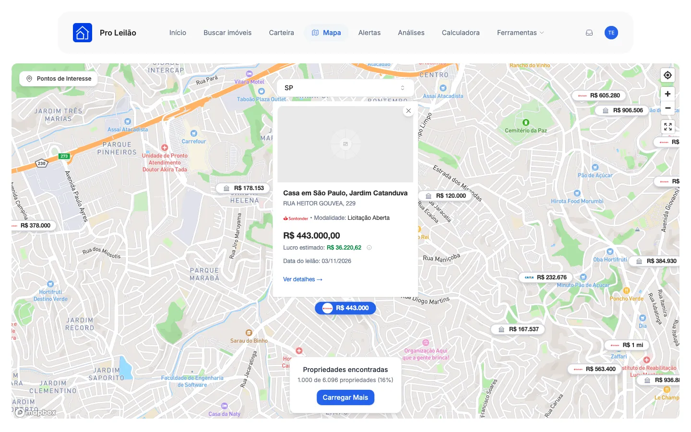The height and width of the screenshot is (432, 691).
Task: Click the Carregar Mais button
Action: (x=345, y=397)
